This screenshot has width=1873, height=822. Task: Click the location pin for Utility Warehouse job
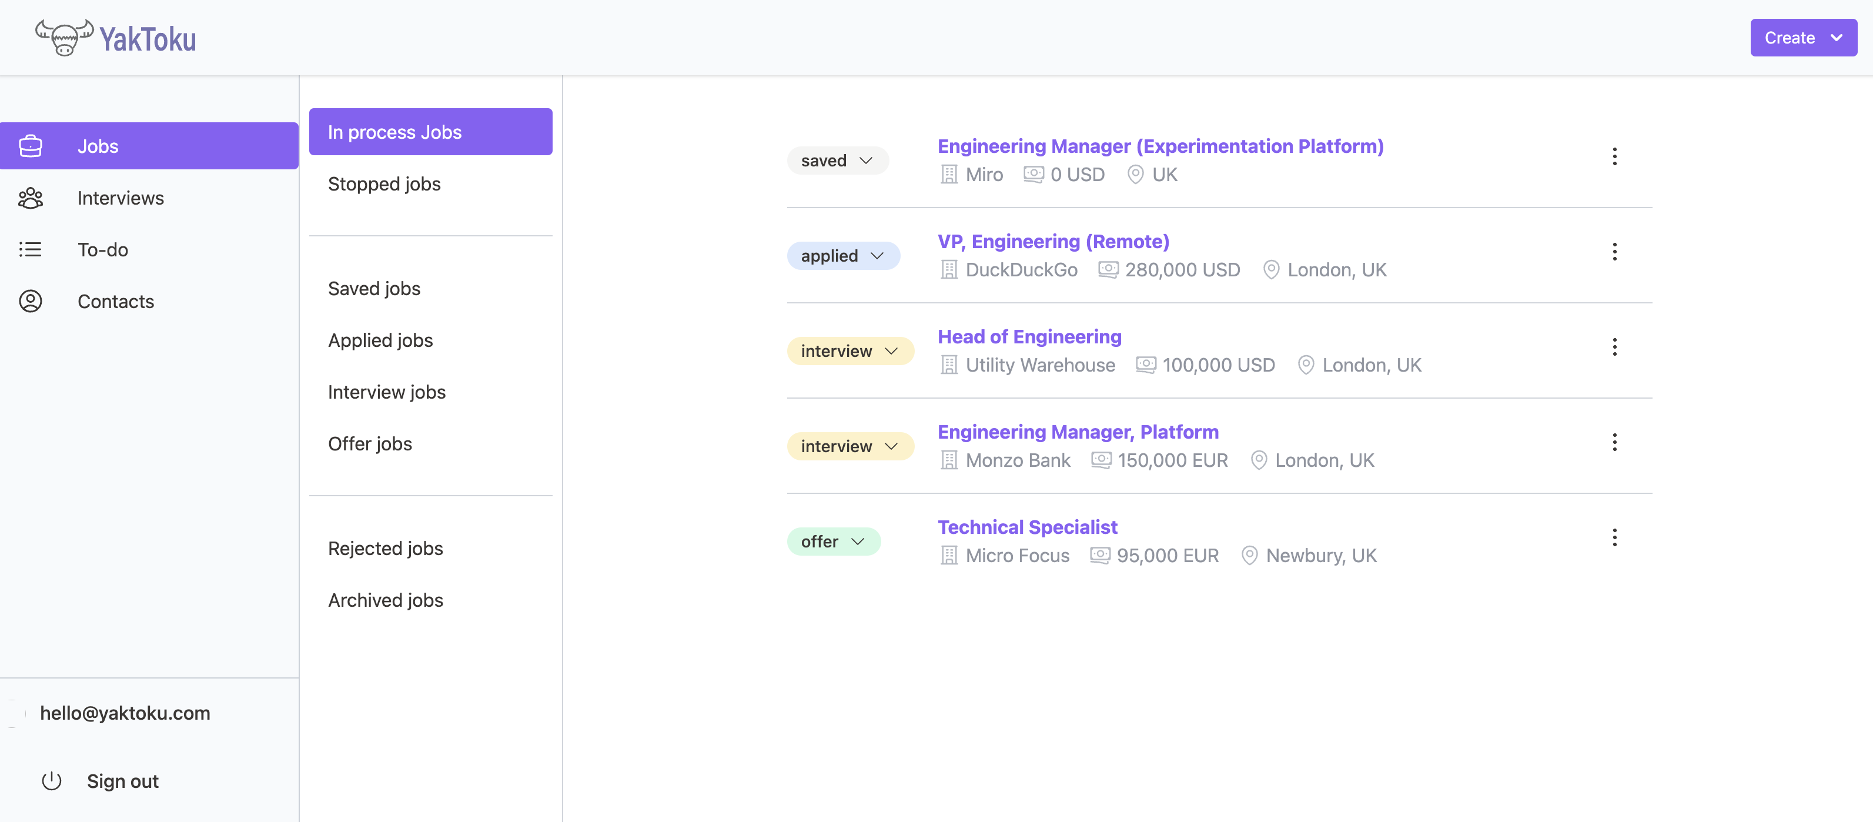1306,365
